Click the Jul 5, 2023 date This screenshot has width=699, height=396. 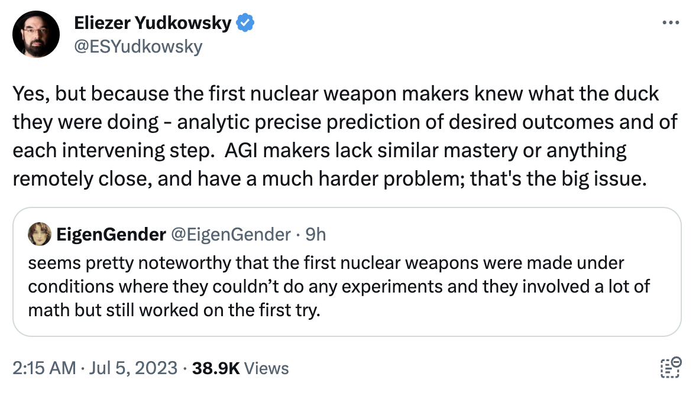(133, 368)
